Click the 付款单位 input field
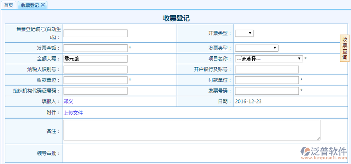351x164 pixels. click(267, 80)
